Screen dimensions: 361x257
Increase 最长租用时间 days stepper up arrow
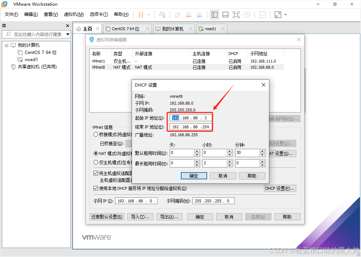(197, 162)
